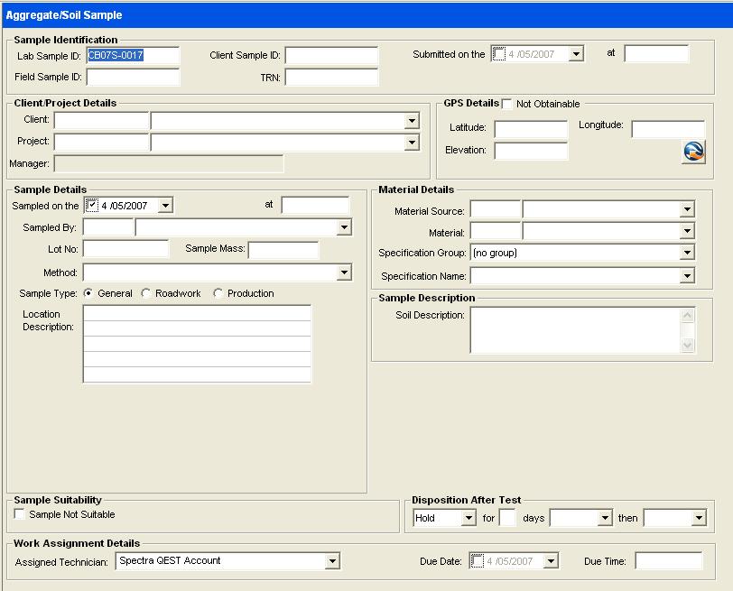Focus the Soil Description text area
Image resolution: width=733 pixels, height=591 pixels.
click(575, 330)
